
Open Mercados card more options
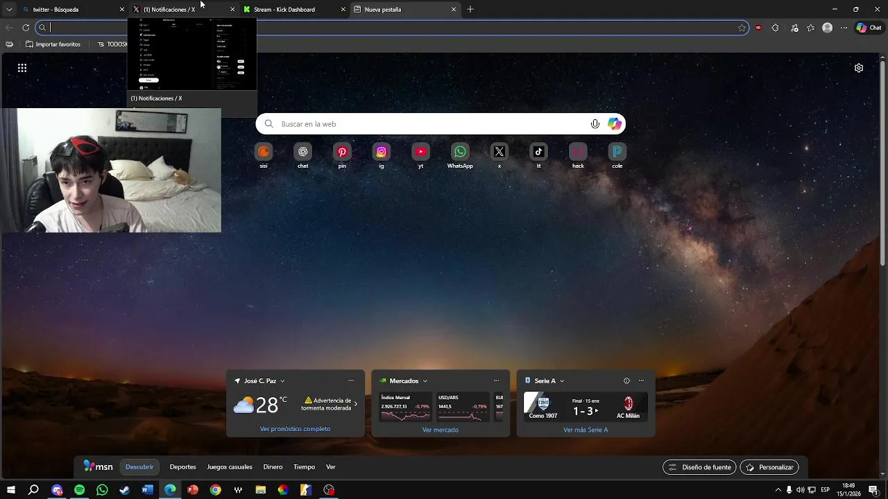[x=496, y=380]
